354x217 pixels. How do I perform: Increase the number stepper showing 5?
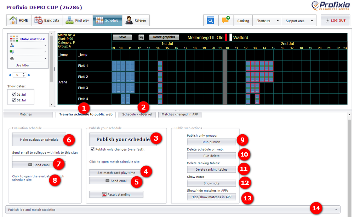coord(24,74)
